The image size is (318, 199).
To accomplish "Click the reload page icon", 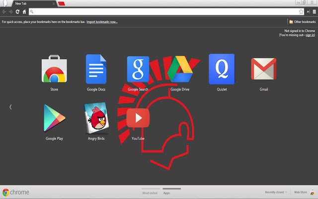I will click(x=17, y=12).
